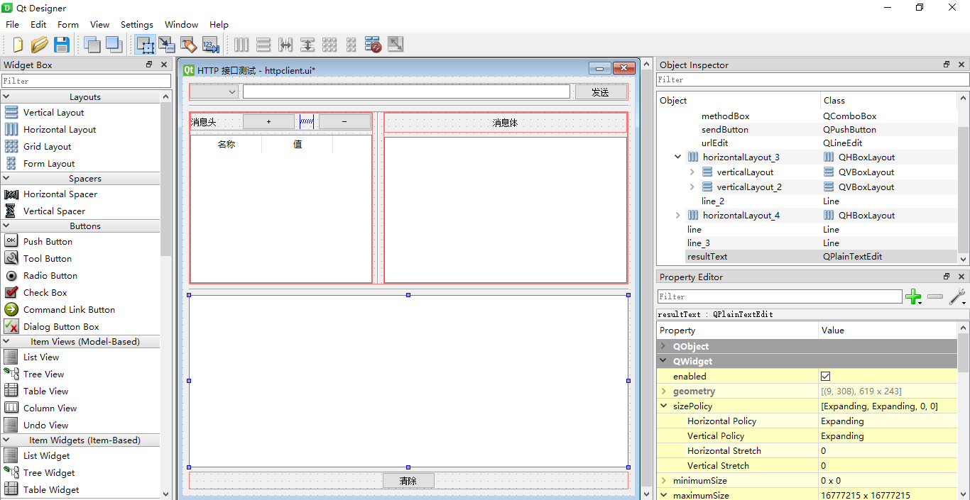The width and height of the screenshot is (970, 500).
Task: Toggle the enabled property checkbox
Action: pos(825,377)
